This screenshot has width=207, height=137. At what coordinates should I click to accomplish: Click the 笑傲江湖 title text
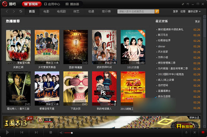click(x=18, y=67)
